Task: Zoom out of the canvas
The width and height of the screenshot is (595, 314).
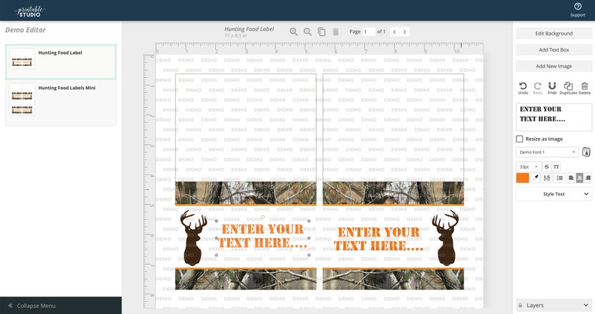Action: (x=307, y=32)
